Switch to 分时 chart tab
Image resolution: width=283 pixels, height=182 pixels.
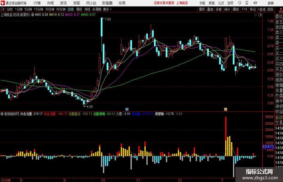10,9
